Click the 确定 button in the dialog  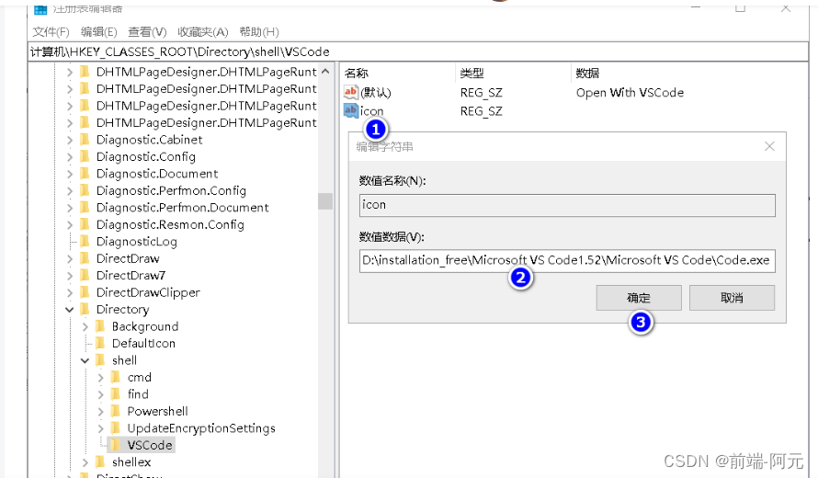(x=639, y=298)
